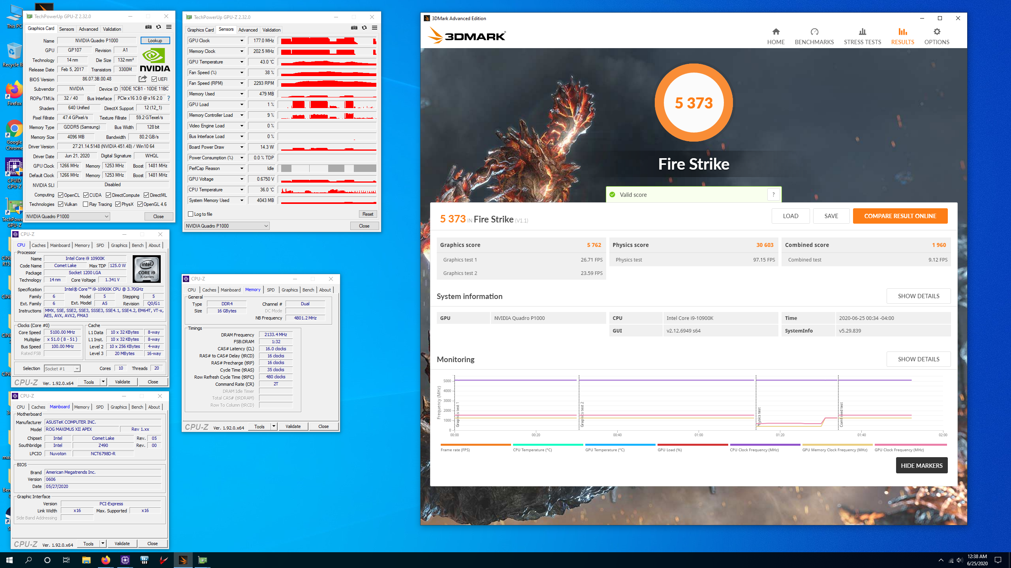Image resolution: width=1011 pixels, height=568 pixels.
Task: Switch to GPU-Z taskbar icon
Action: coord(202,560)
